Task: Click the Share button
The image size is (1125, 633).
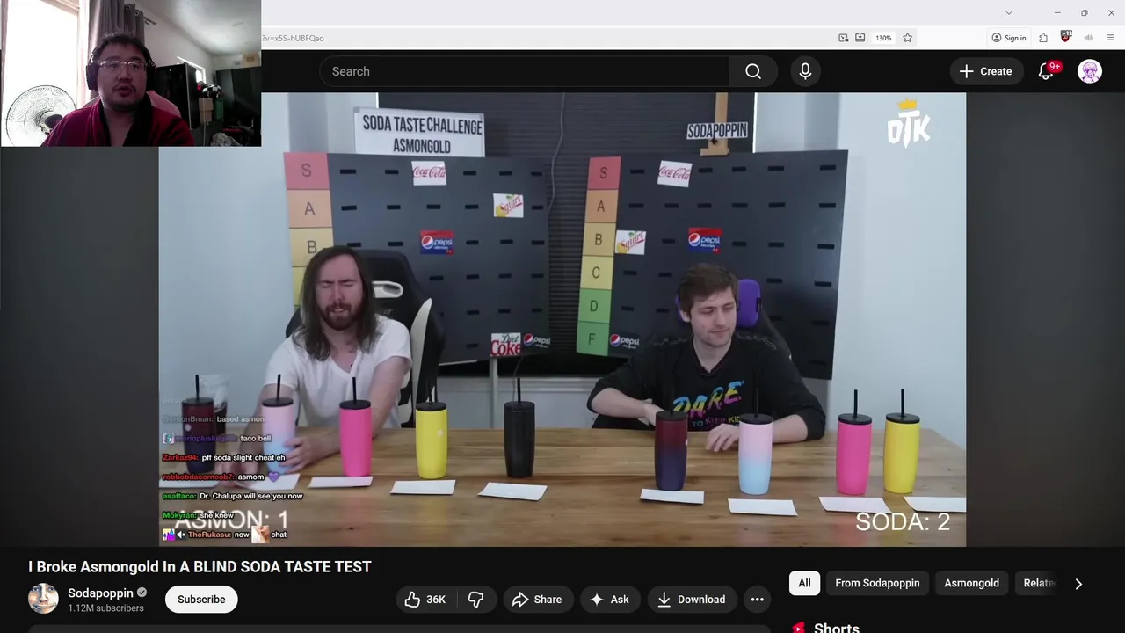Action: click(537, 600)
